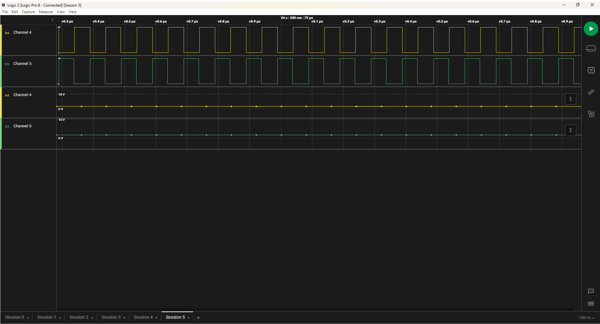The image size is (600, 324).
Task: Collapse the channel sidebar with the chevron
Action: click(x=52, y=20)
